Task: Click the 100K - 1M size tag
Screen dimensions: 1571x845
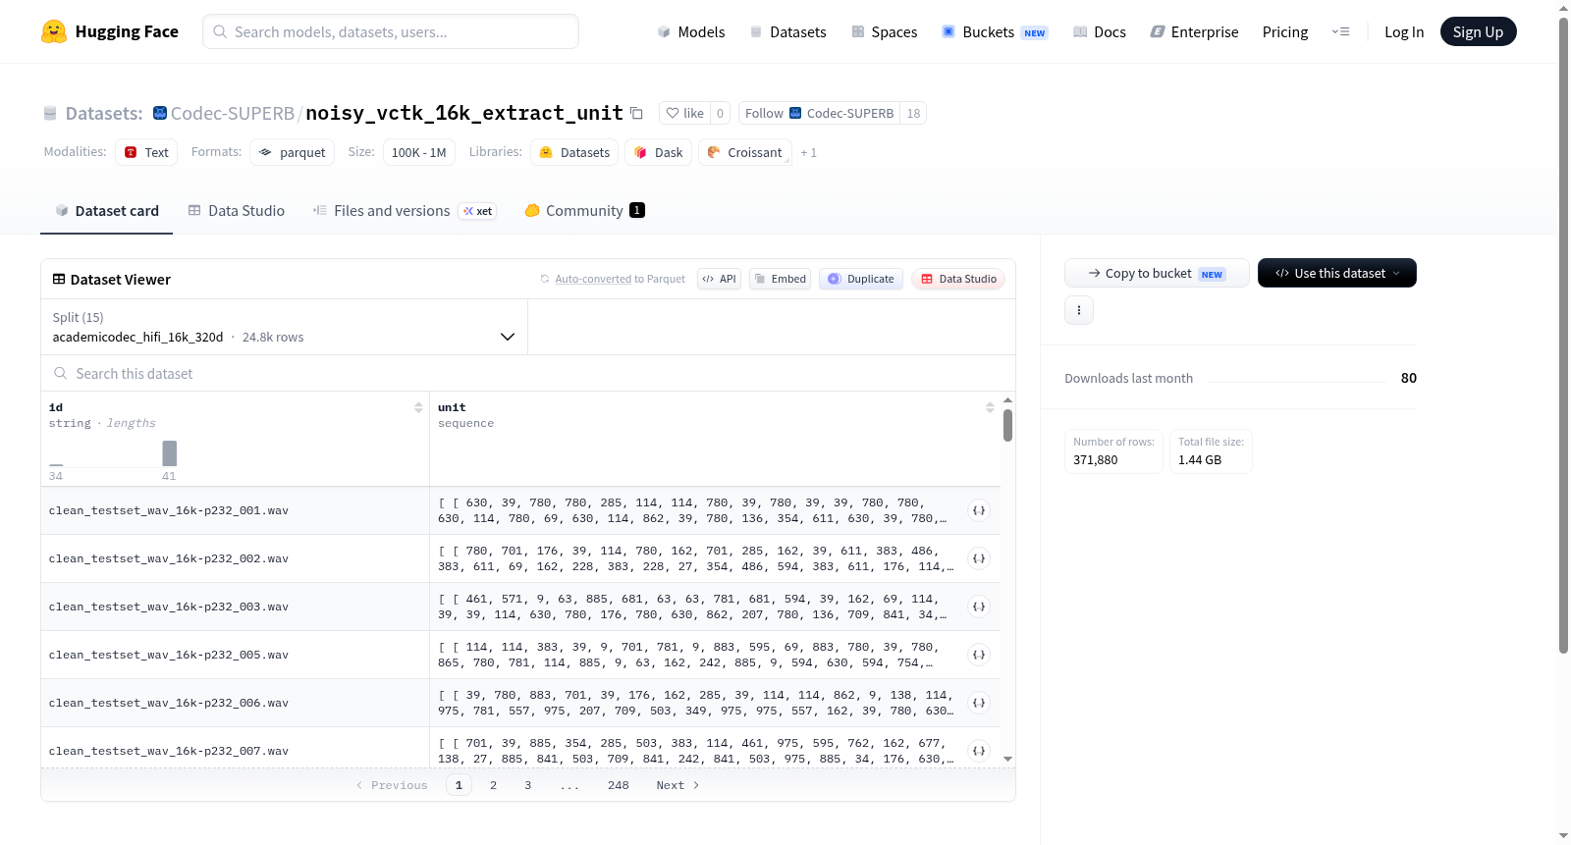Action: point(418,152)
